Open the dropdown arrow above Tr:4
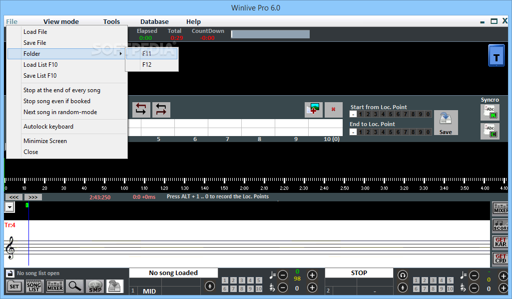 coord(9,207)
